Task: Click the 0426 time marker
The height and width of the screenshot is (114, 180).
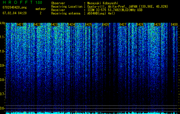Action: pos(106,25)
